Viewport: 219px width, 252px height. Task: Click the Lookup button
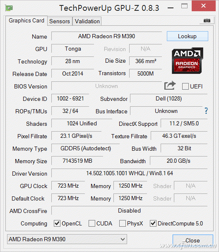click(x=187, y=36)
